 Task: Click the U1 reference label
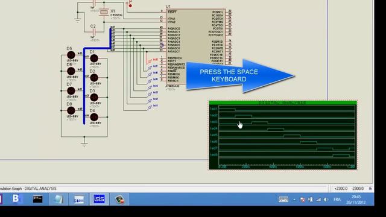pyautogui.click(x=168, y=6)
